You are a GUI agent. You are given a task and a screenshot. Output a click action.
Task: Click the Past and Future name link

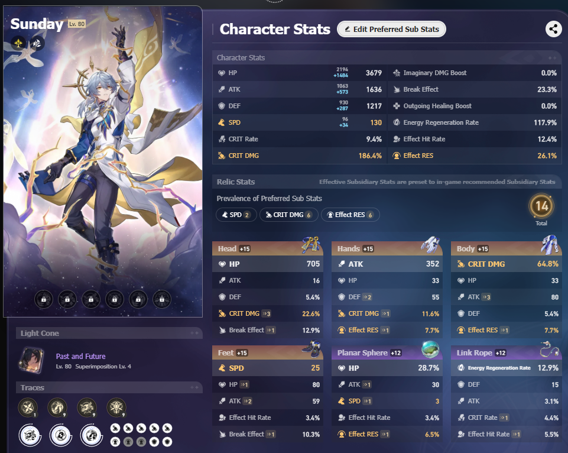coord(81,356)
